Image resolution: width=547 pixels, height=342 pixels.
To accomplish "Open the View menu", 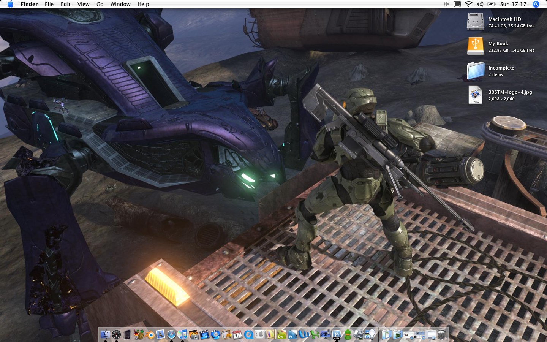I will [83, 4].
